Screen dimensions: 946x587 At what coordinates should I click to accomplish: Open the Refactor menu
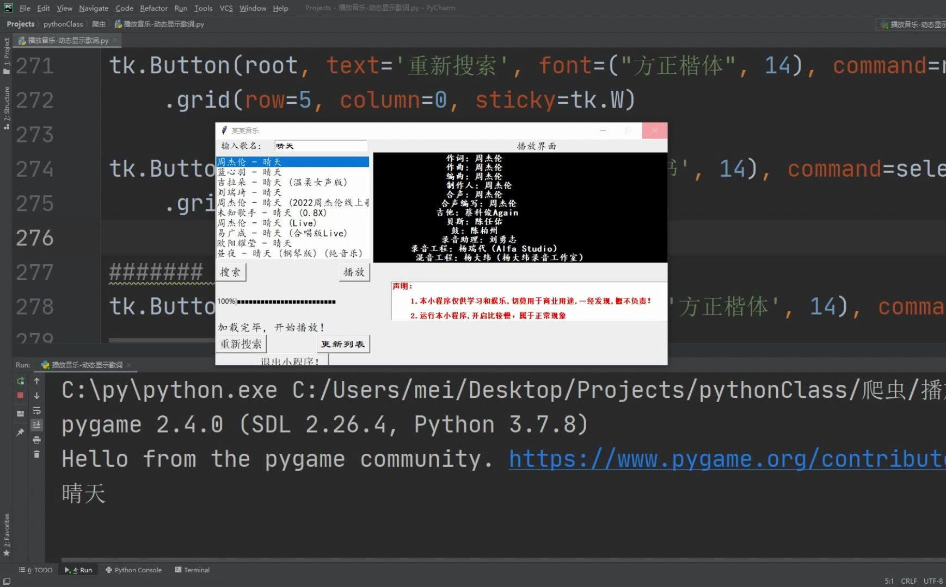click(x=153, y=8)
